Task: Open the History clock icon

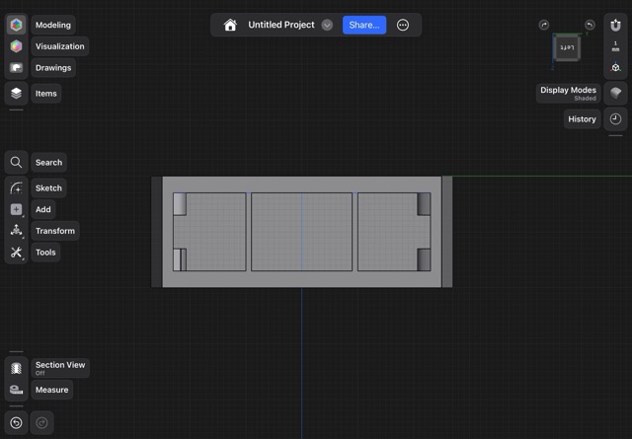Action: point(615,118)
